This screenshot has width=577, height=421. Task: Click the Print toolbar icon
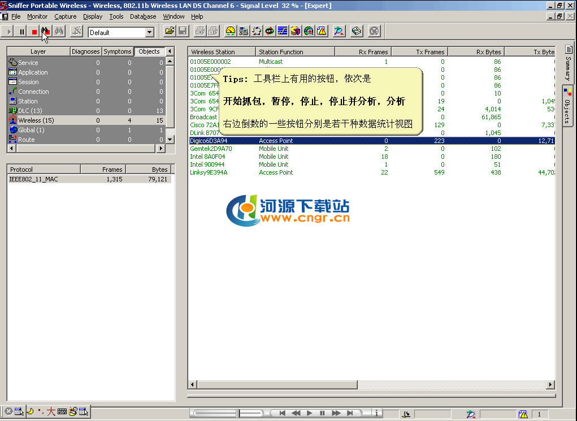pos(199,32)
